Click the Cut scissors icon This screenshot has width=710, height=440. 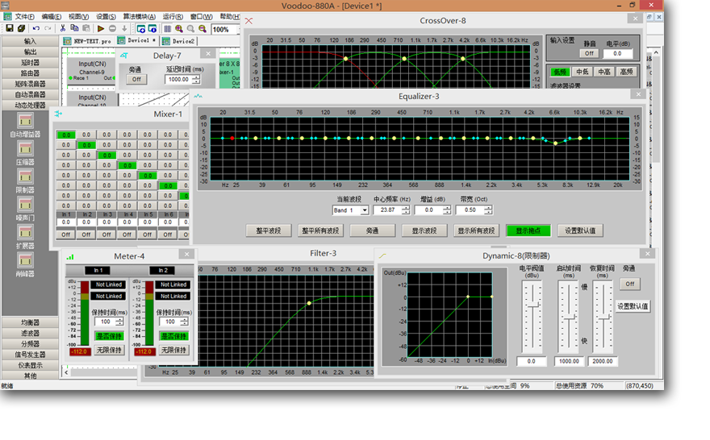pos(63,28)
